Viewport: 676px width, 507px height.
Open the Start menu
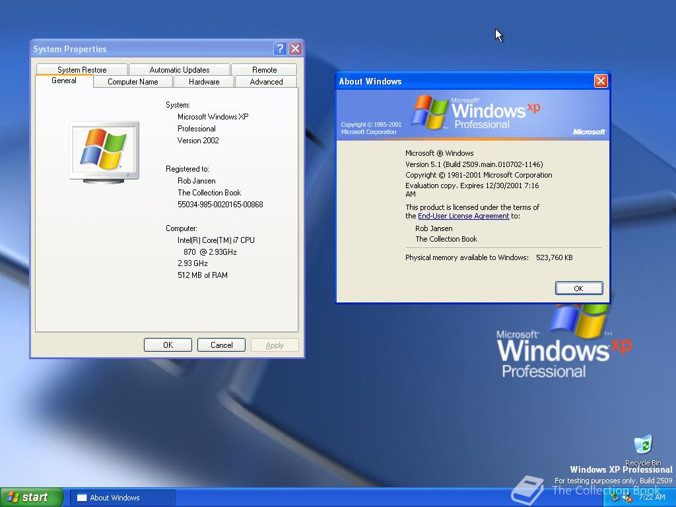[x=32, y=498]
